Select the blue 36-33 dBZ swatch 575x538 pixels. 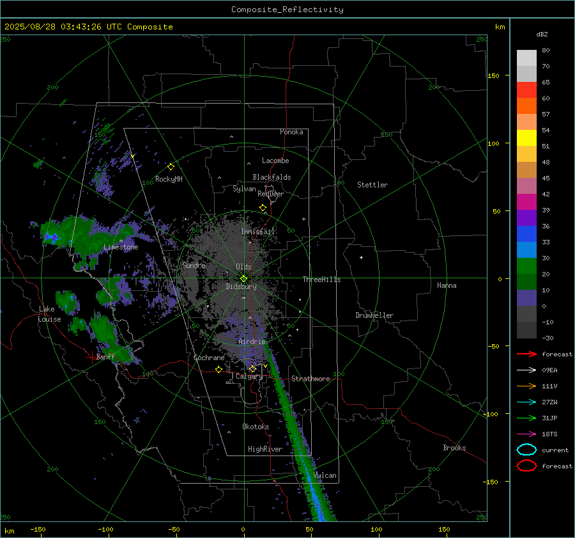tap(526, 233)
